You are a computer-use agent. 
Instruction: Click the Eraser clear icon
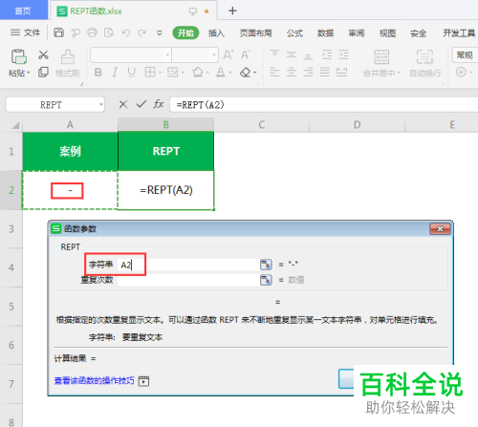245,73
